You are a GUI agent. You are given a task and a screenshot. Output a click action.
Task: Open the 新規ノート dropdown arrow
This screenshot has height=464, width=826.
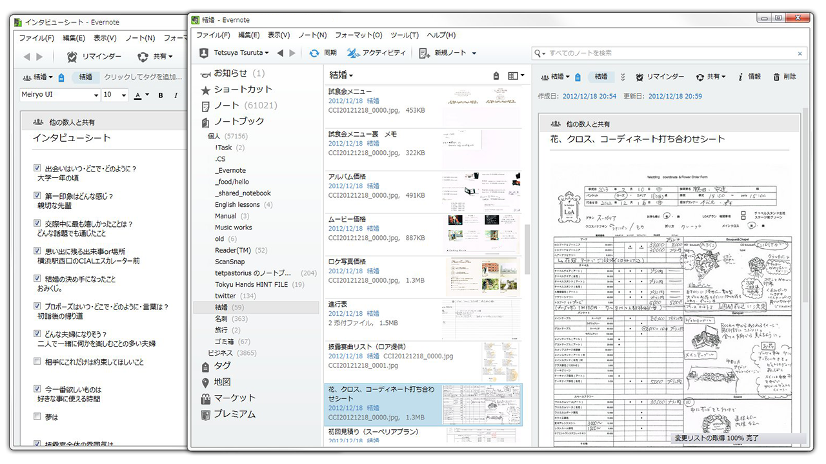(x=474, y=53)
